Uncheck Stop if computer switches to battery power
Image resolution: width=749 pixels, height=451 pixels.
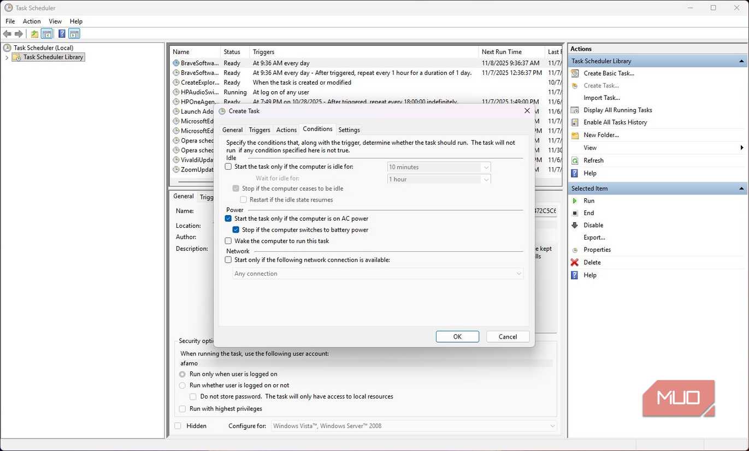click(x=236, y=230)
